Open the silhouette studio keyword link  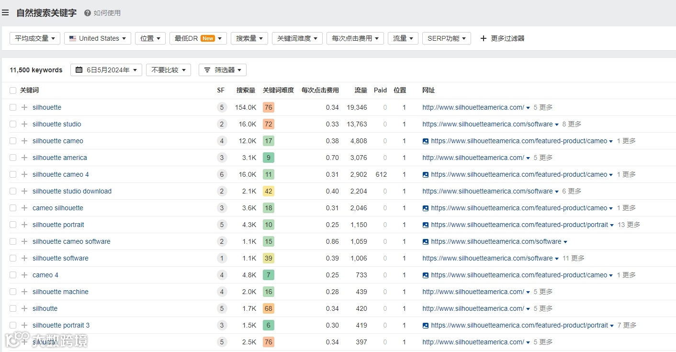pyautogui.click(x=57, y=124)
